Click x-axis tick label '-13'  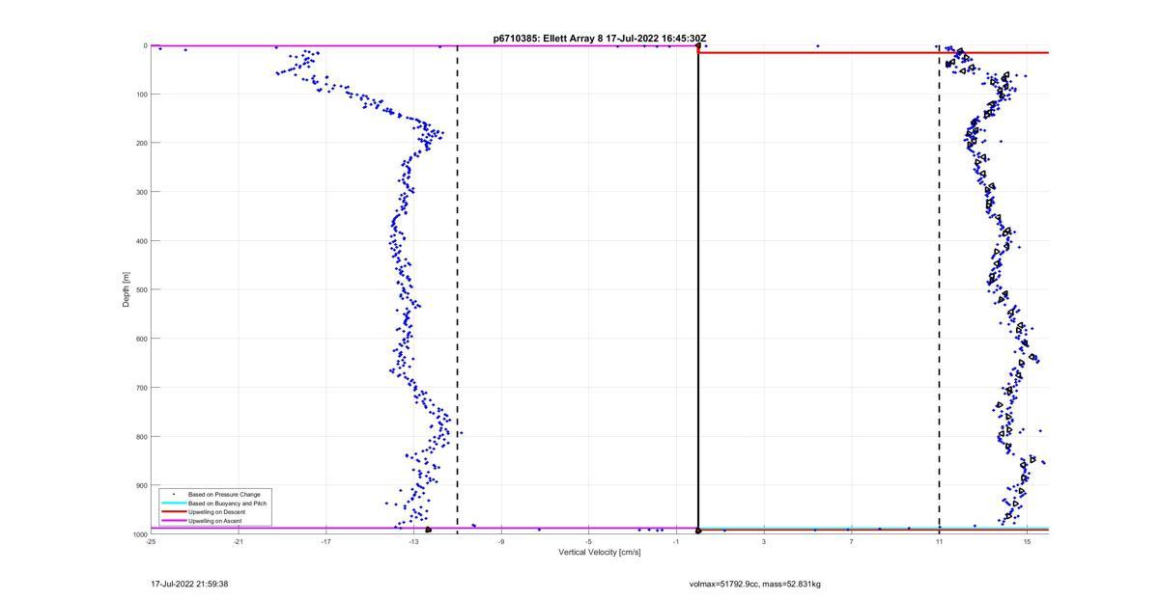413,542
